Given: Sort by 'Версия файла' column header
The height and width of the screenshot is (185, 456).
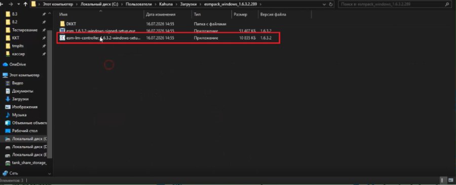Looking at the screenshot, I should tap(273, 15).
